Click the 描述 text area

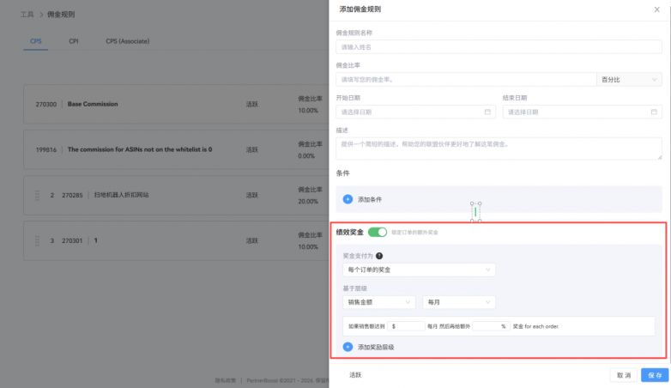(x=499, y=148)
